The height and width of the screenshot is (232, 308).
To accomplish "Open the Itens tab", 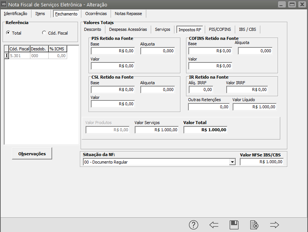I will (40, 14).
